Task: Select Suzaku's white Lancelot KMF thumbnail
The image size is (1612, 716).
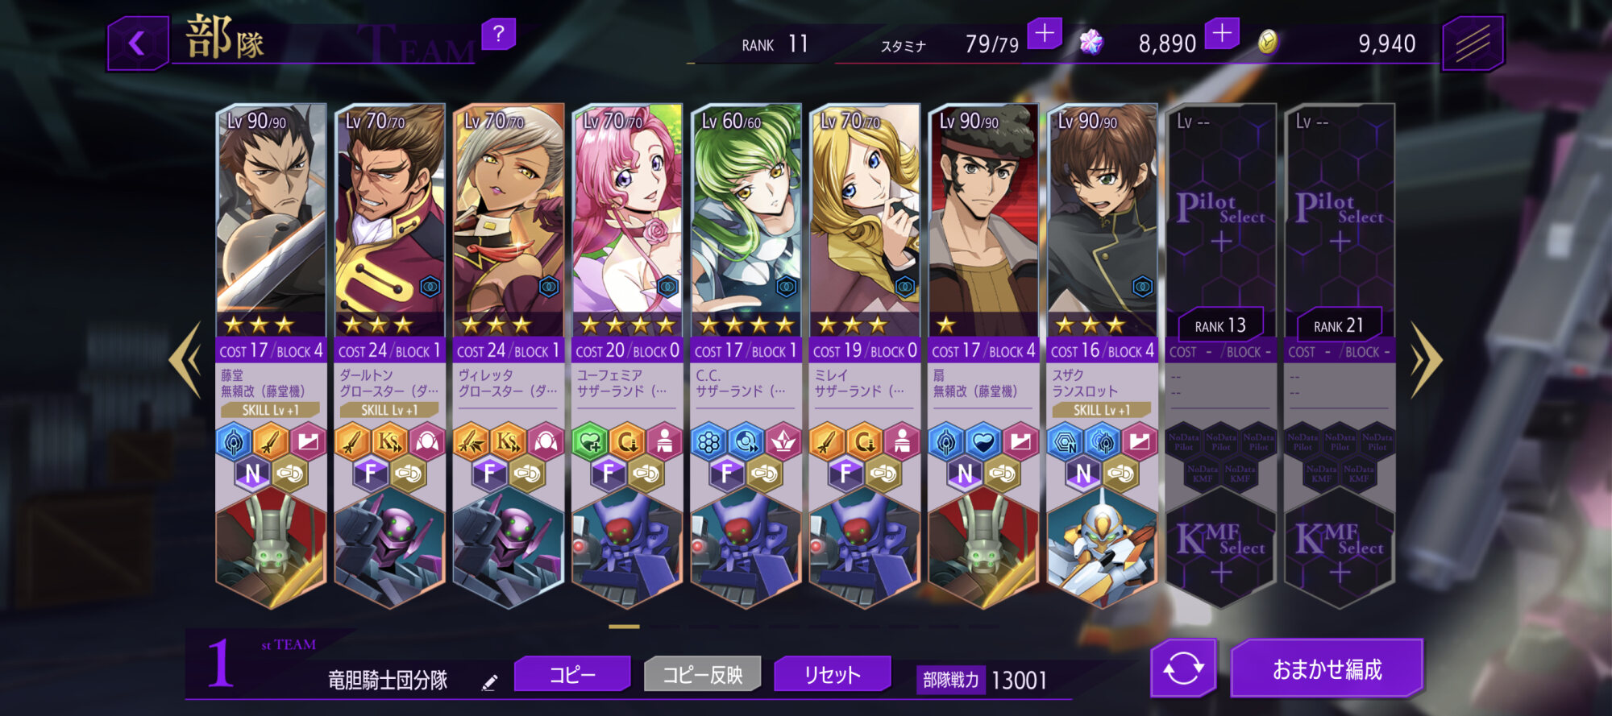Action: tap(1101, 548)
